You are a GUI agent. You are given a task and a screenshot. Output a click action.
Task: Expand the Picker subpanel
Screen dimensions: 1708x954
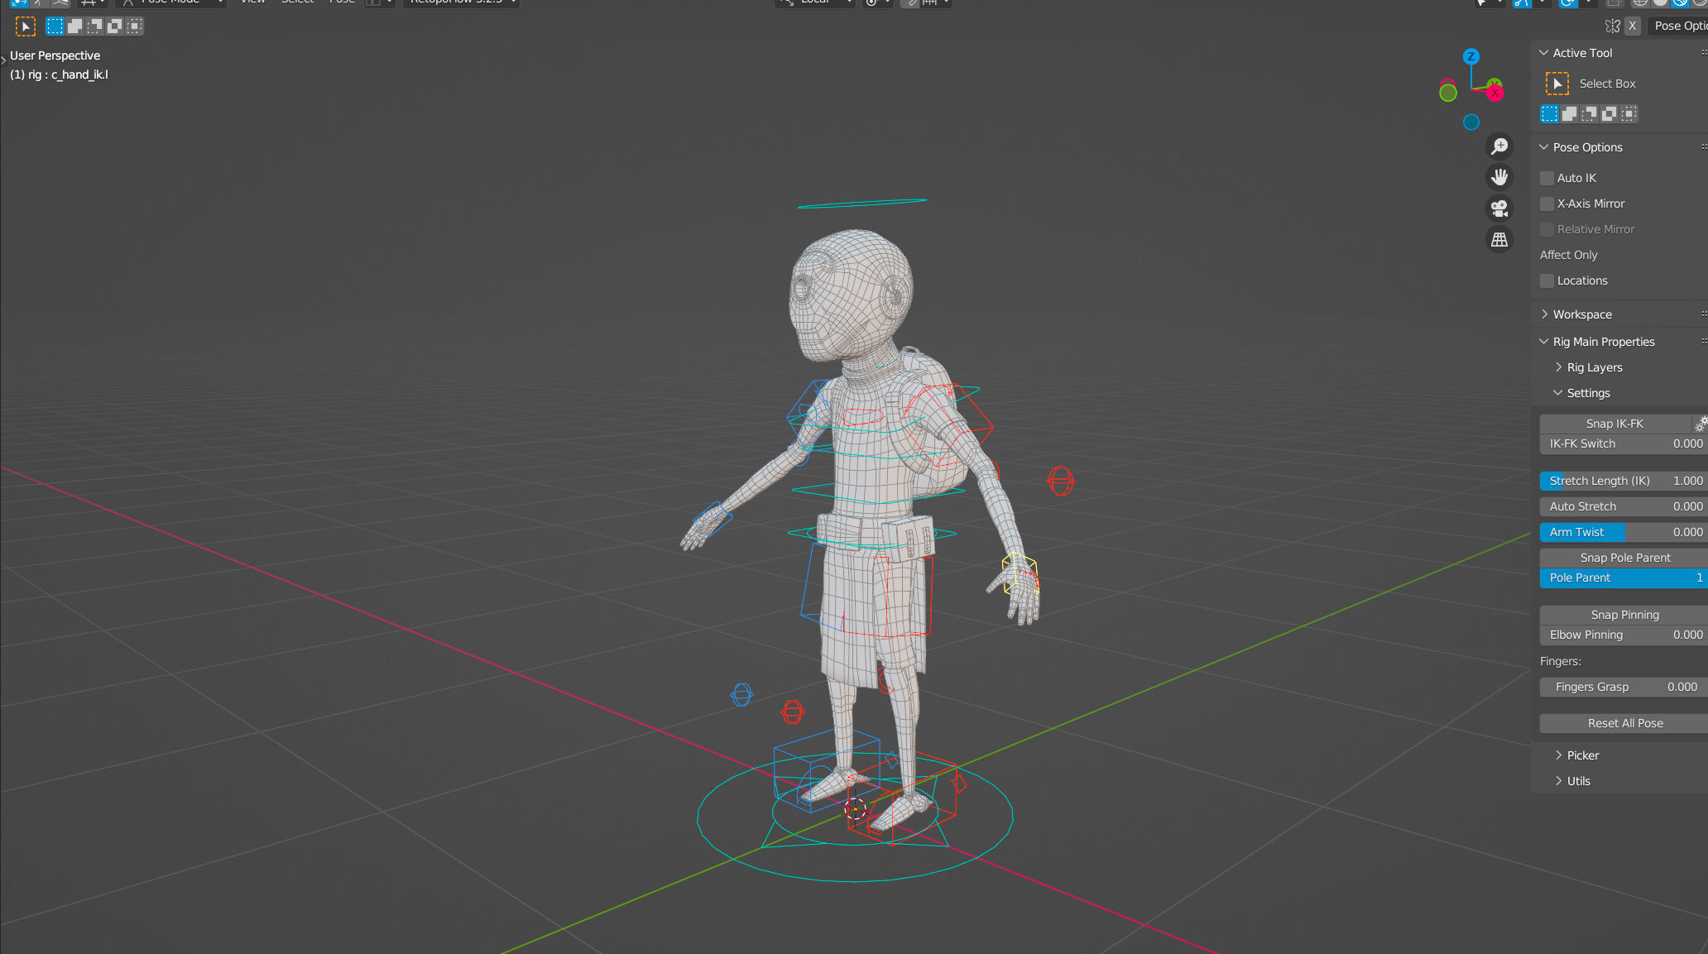1558,755
